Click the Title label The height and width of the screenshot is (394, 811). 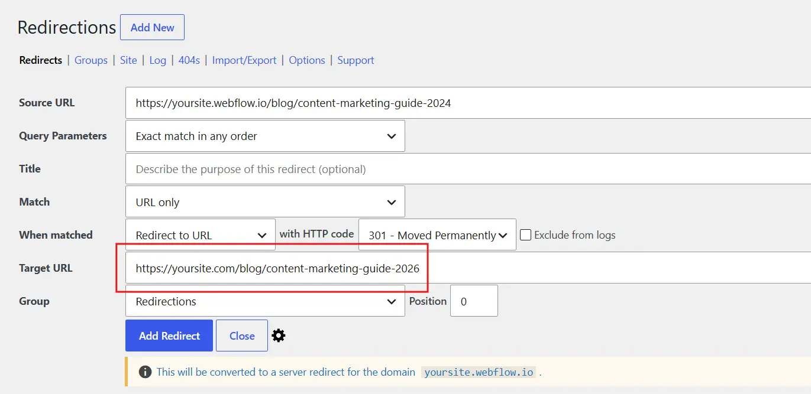30,169
